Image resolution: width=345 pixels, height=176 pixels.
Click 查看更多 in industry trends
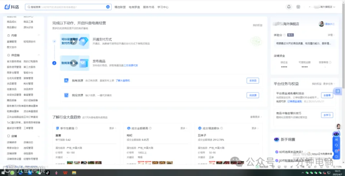pyautogui.click(x=256, y=117)
